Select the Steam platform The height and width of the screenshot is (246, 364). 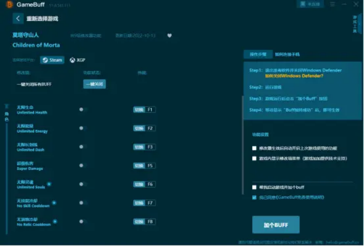52,60
